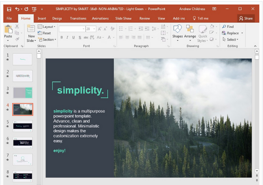Viewport: 263px width, 185px height.
Task: Undo the last action
Action: pyautogui.click(x=17, y=9)
